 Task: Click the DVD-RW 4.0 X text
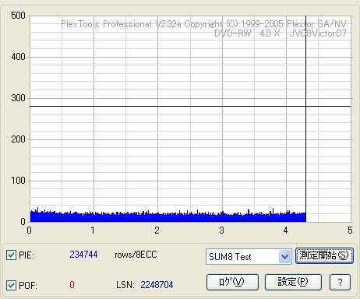coord(247,33)
